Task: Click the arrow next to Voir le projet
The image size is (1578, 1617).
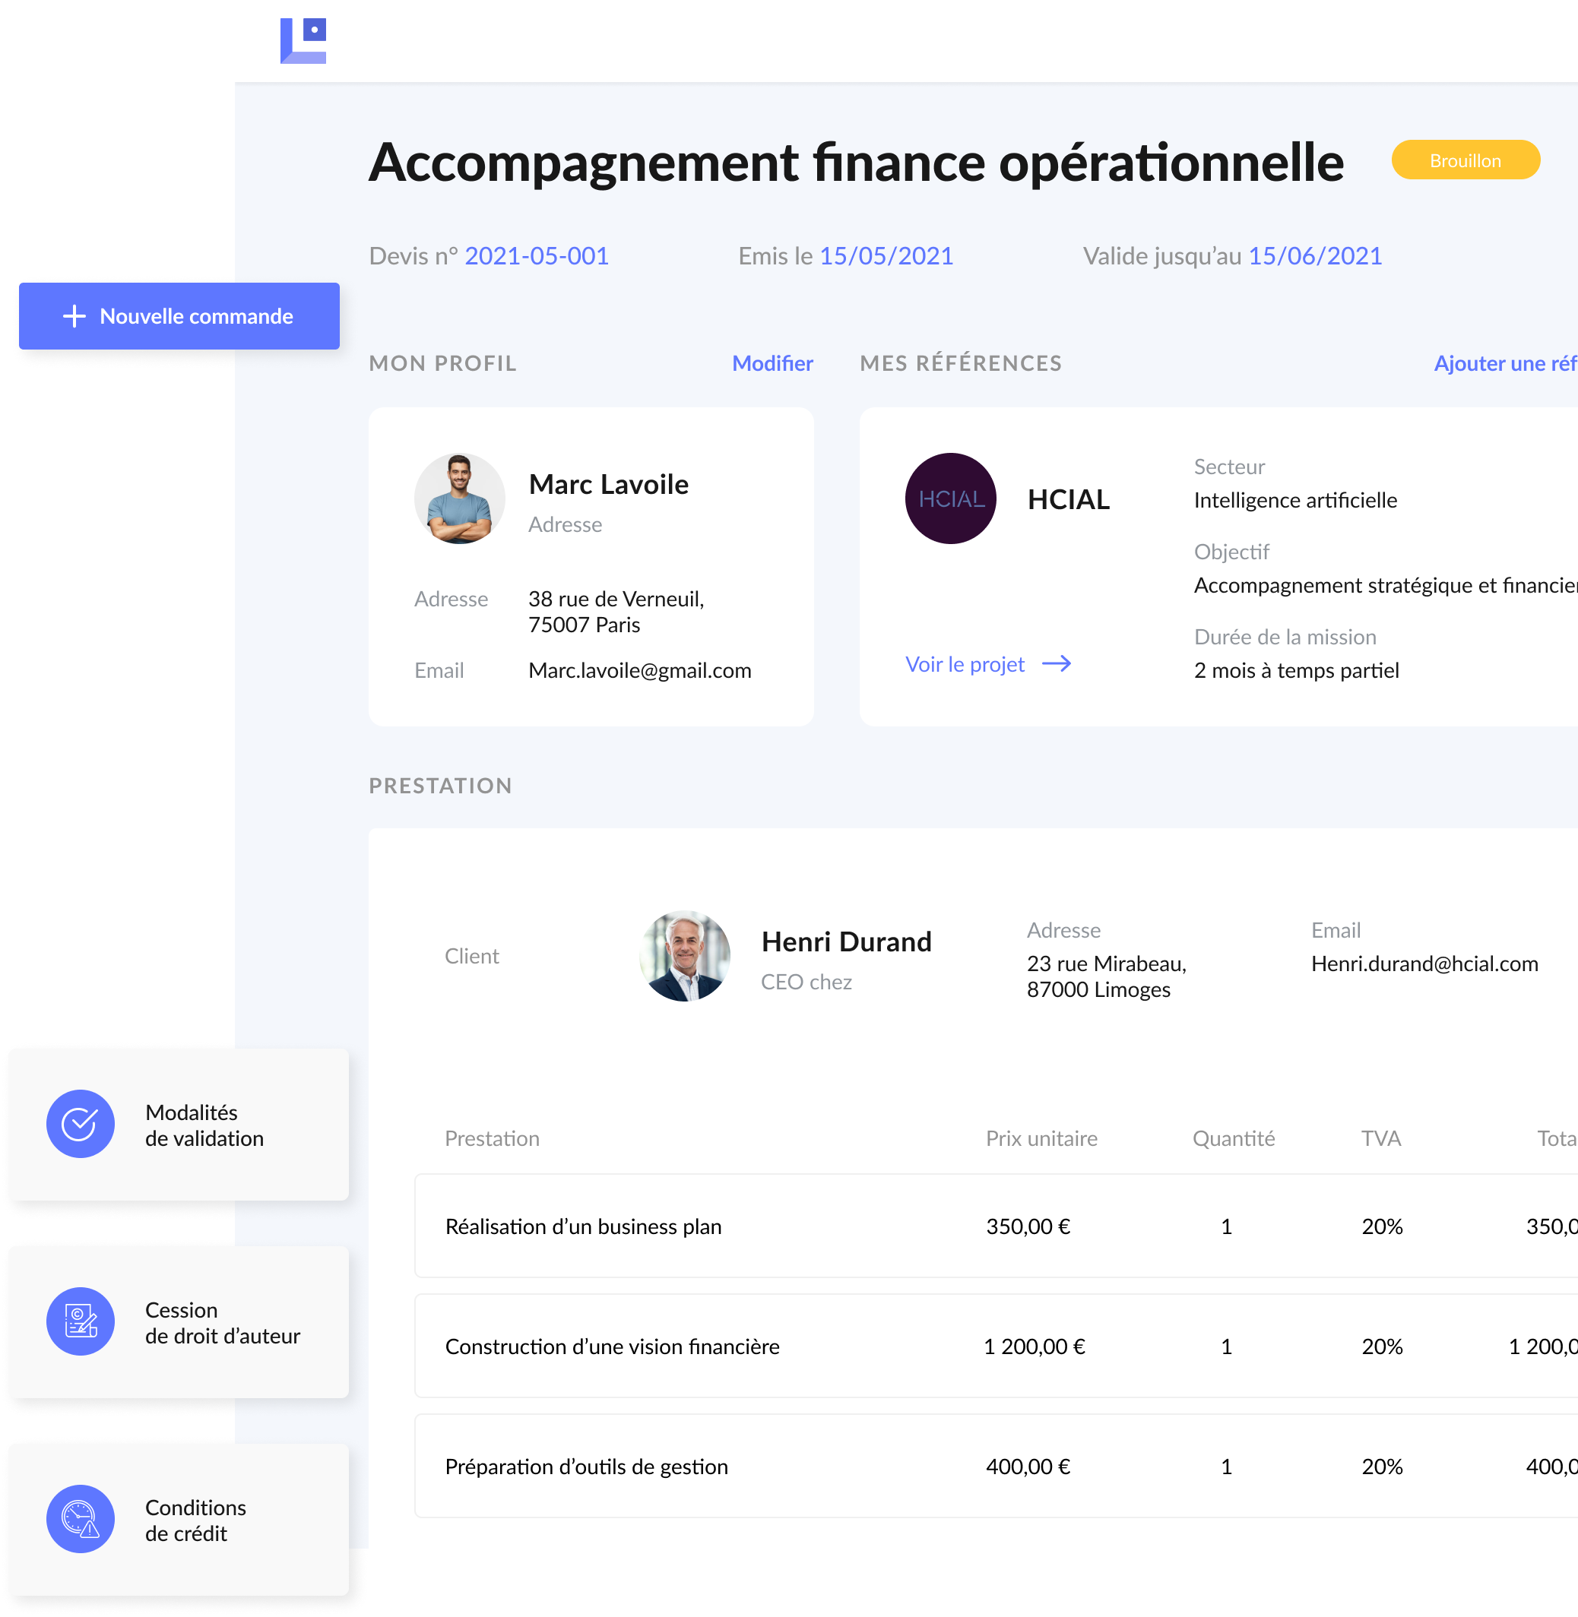Action: pyautogui.click(x=1056, y=664)
